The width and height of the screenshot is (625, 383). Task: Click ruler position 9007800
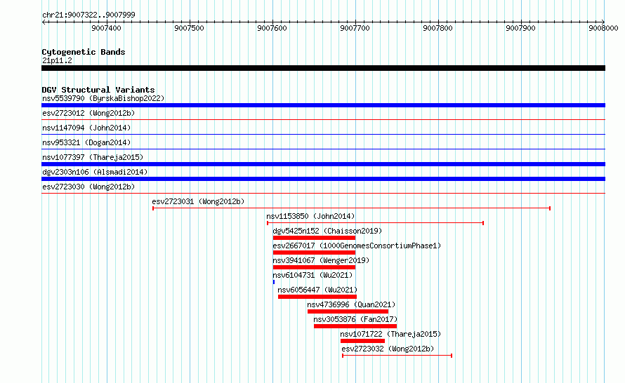coord(438,28)
